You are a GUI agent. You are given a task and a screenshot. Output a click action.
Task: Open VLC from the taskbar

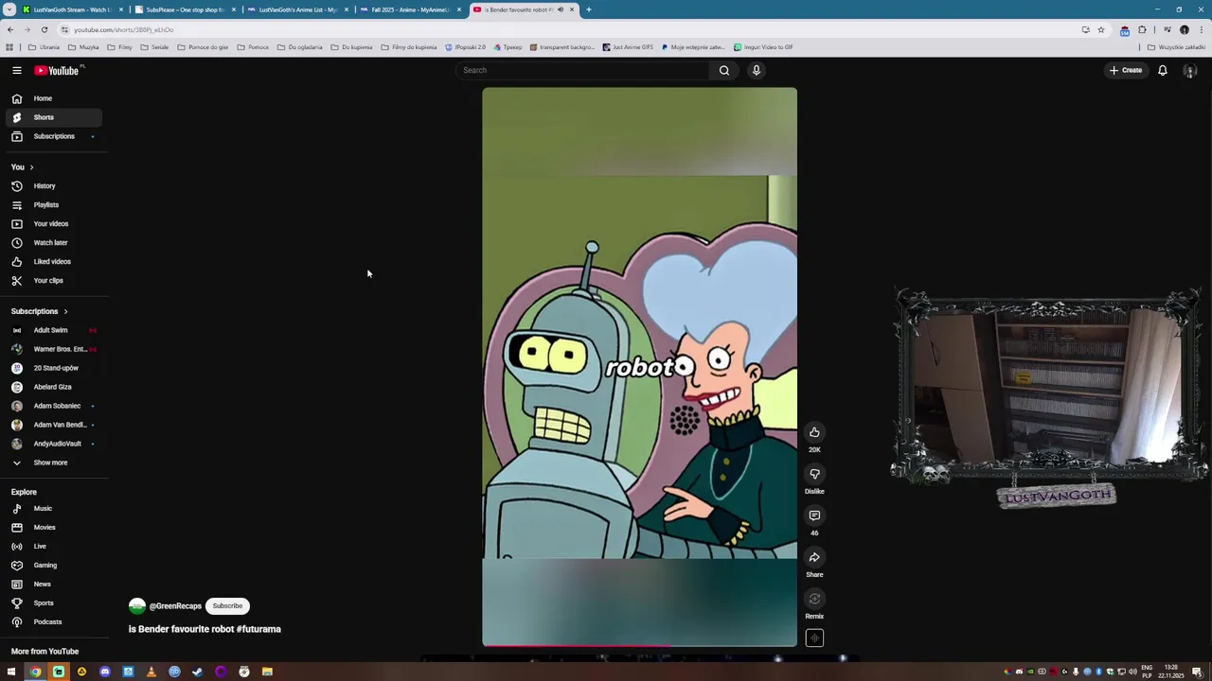click(151, 672)
